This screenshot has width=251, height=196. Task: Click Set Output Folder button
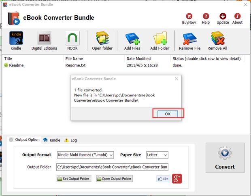tap(74, 179)
